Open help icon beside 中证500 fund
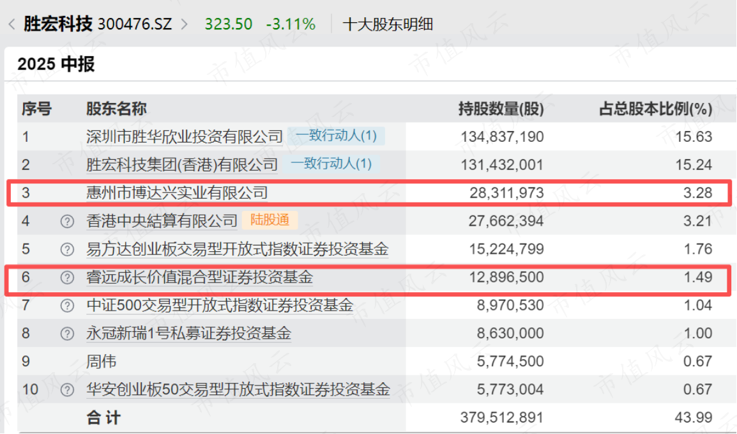Image resolution: width=737 pixels, height=434 pixels. (x=67, y=306)
